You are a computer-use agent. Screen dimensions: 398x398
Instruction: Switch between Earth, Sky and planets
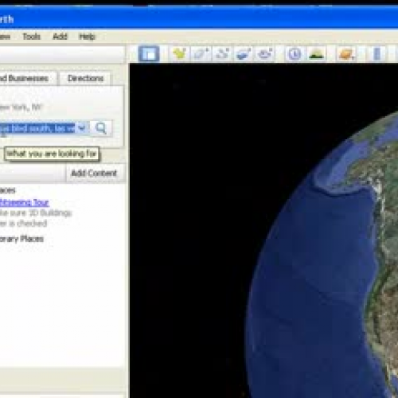tap(346, 54)
